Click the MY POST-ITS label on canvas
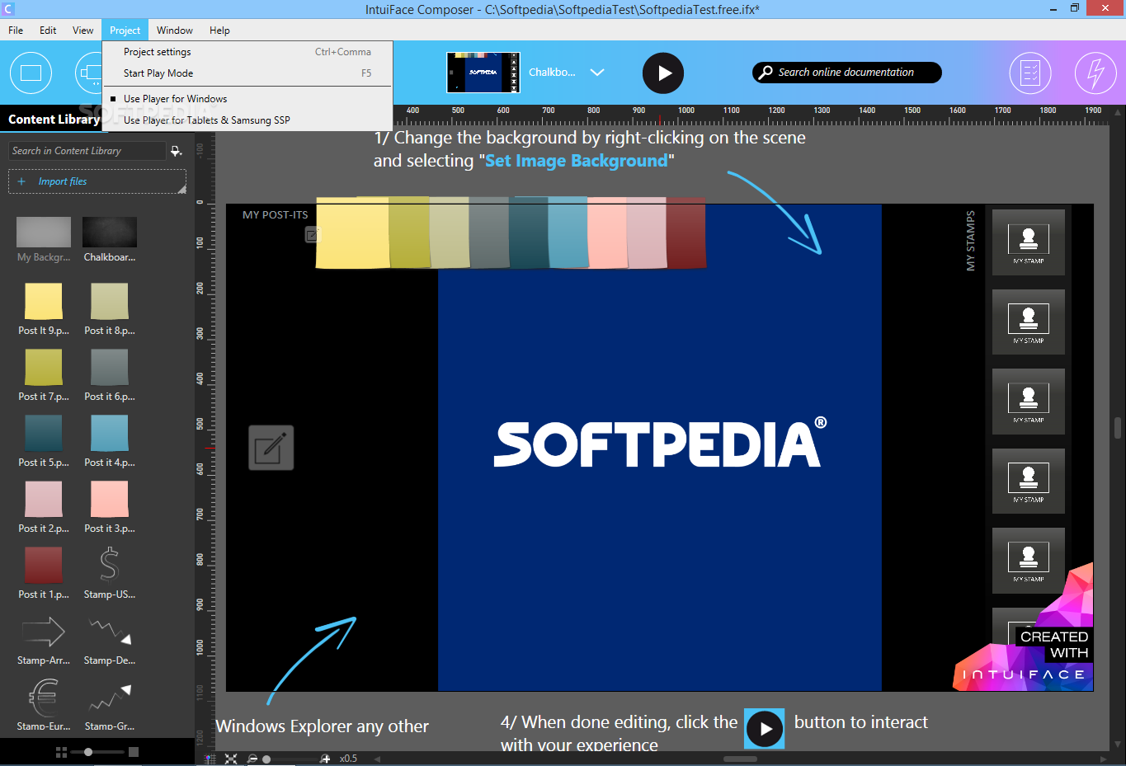This screenshot has width=1126, height=766. [276, 215]
